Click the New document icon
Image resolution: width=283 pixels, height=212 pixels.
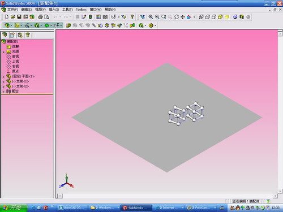(x=7, y=17)
